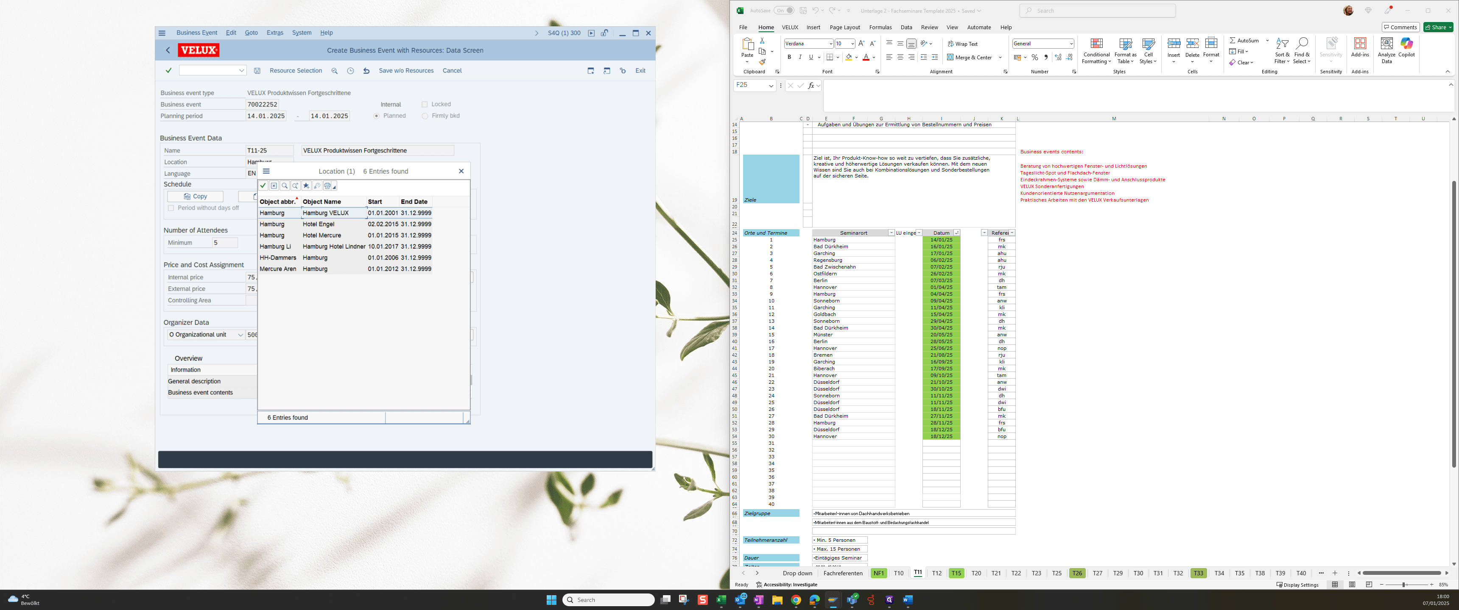
Task: Toggle Italic formatting in Excel ribbon
Action: pyautogui.click(x=800, y=57)
